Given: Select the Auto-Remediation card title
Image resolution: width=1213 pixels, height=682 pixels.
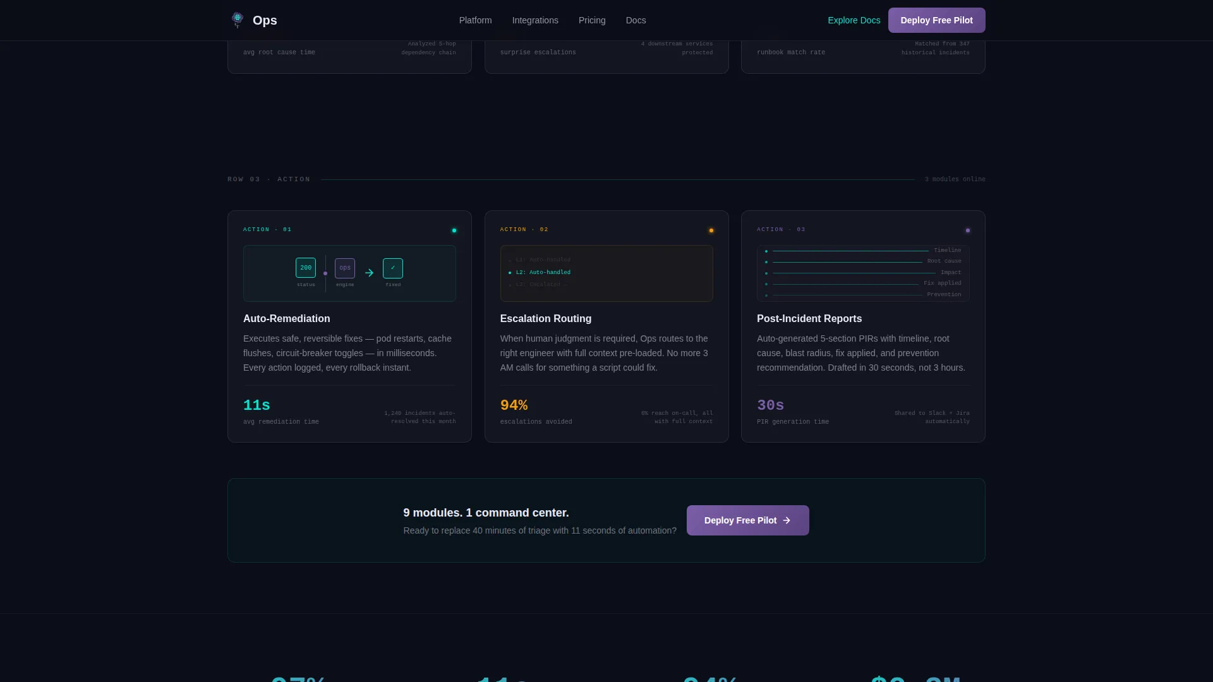Looking at the screenshot, I should point(286,319).
